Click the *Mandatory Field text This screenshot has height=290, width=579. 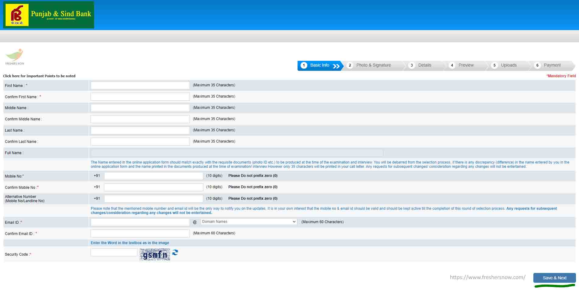coord(561,76)
